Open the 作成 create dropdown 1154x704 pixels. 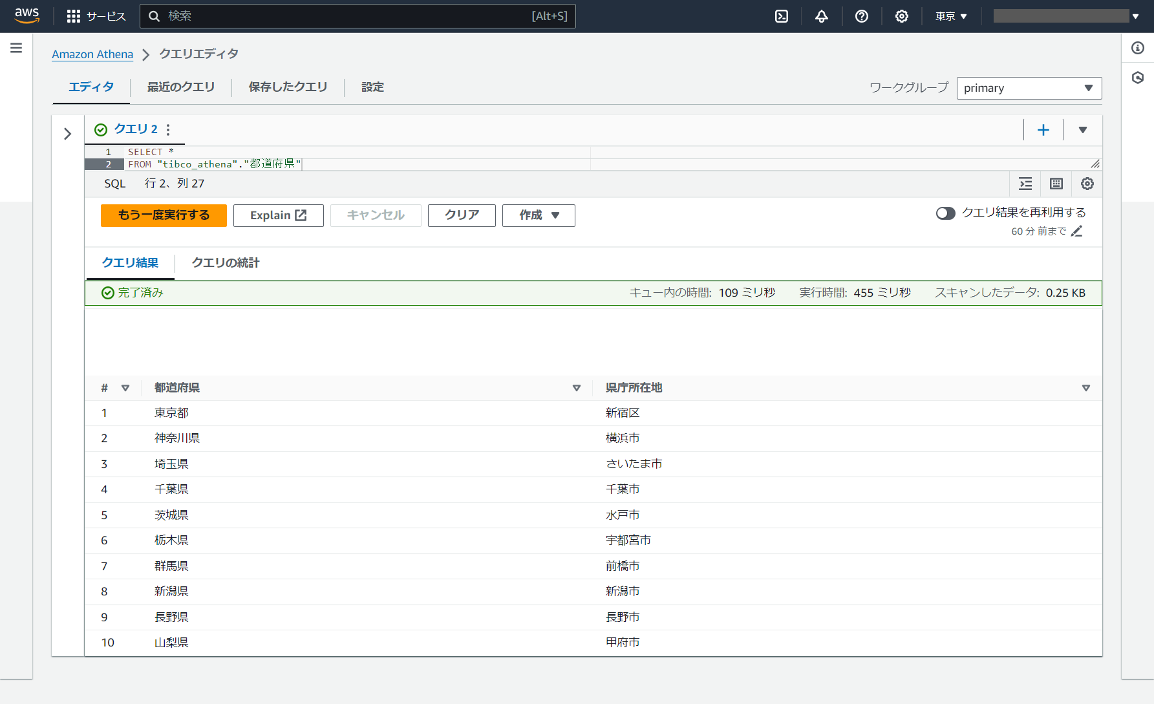tap(539, 215)
